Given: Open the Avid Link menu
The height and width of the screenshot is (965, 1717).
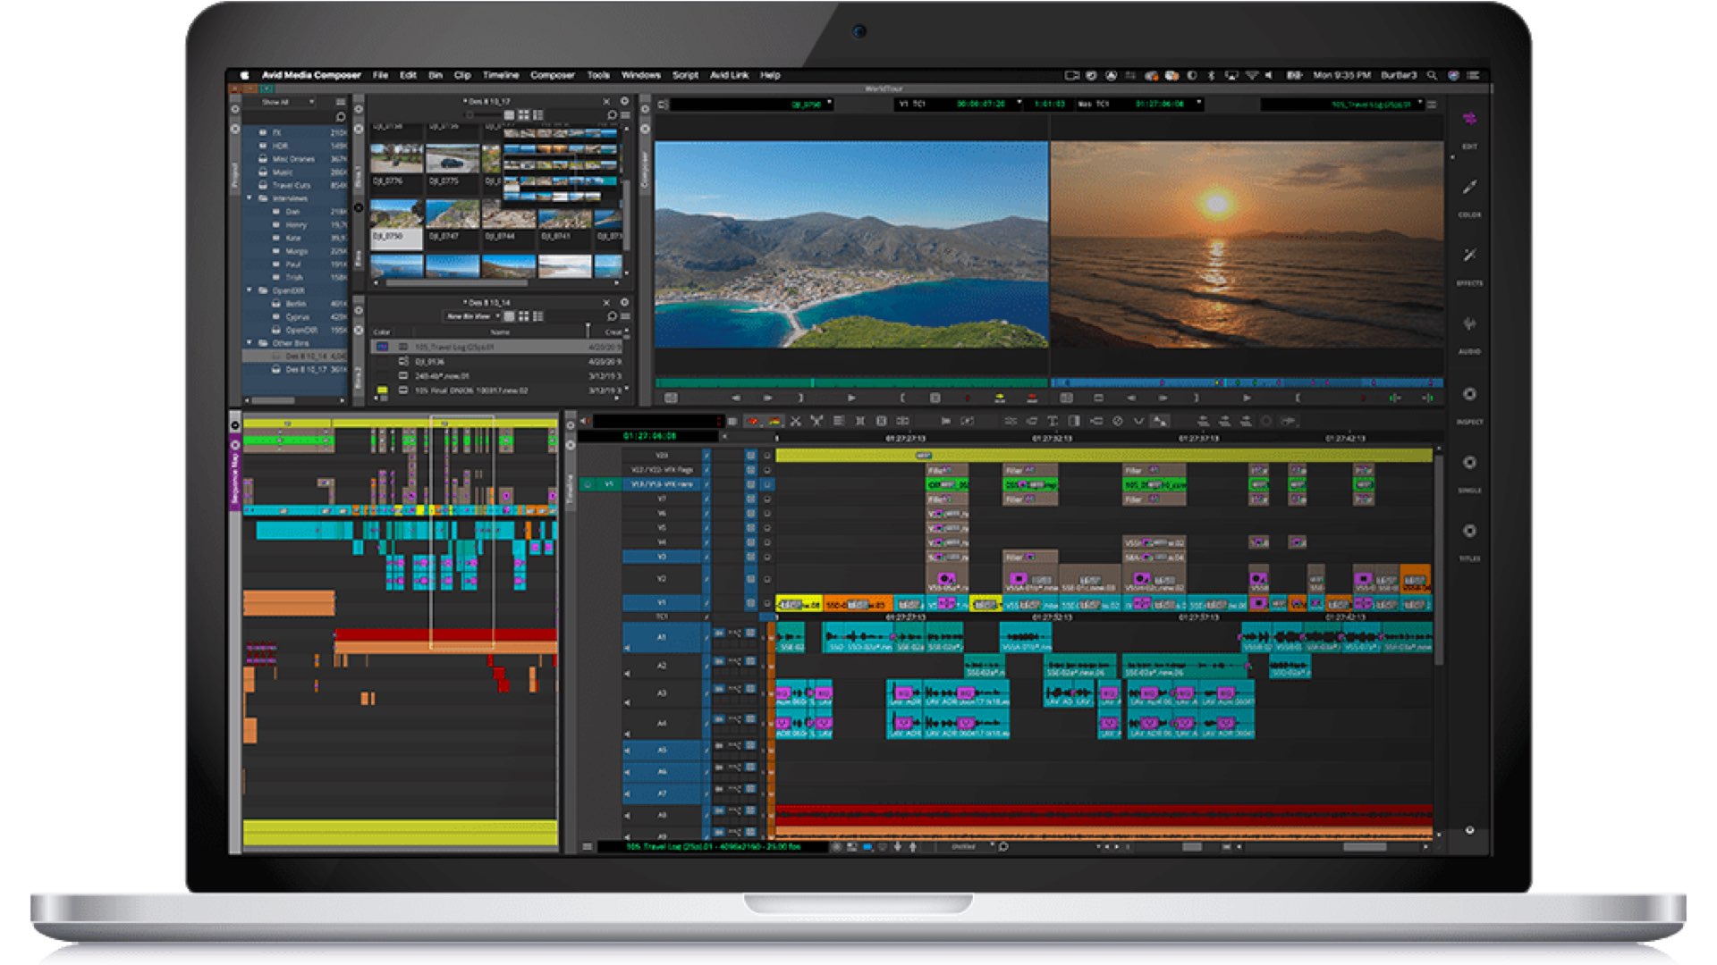Looking at the screenshot, I should [729, 76].
